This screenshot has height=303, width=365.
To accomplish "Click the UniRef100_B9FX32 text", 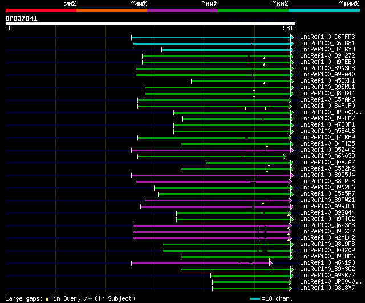I will (327, 232).
